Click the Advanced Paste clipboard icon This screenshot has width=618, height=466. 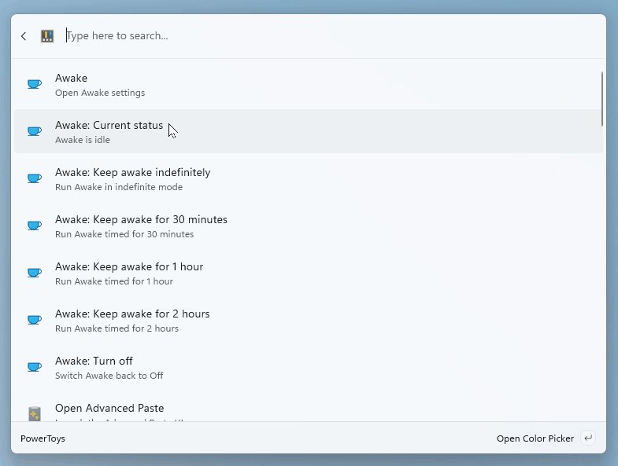[34, 413]
